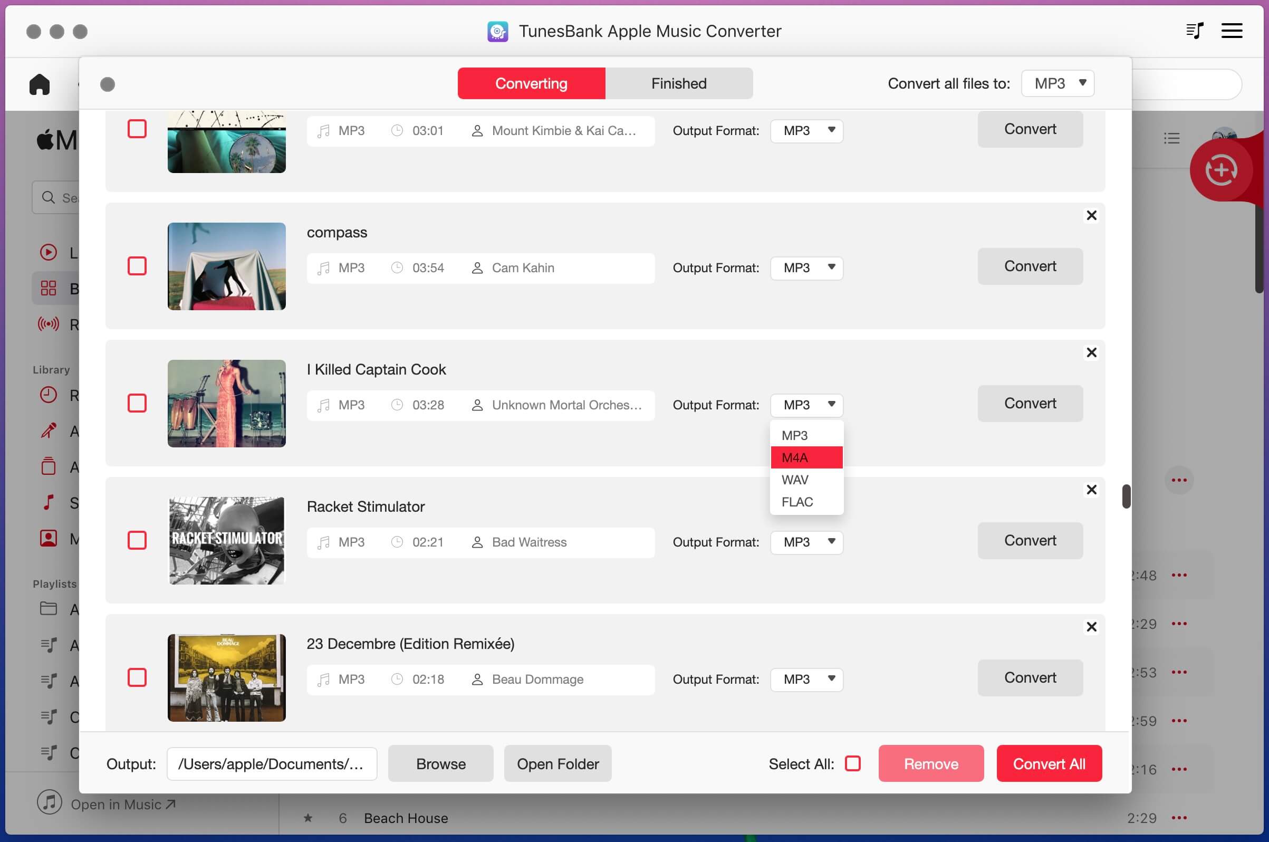Choose M4A from the open format list
Viewport: 1269px width, 842px height.
click(806, 457)
